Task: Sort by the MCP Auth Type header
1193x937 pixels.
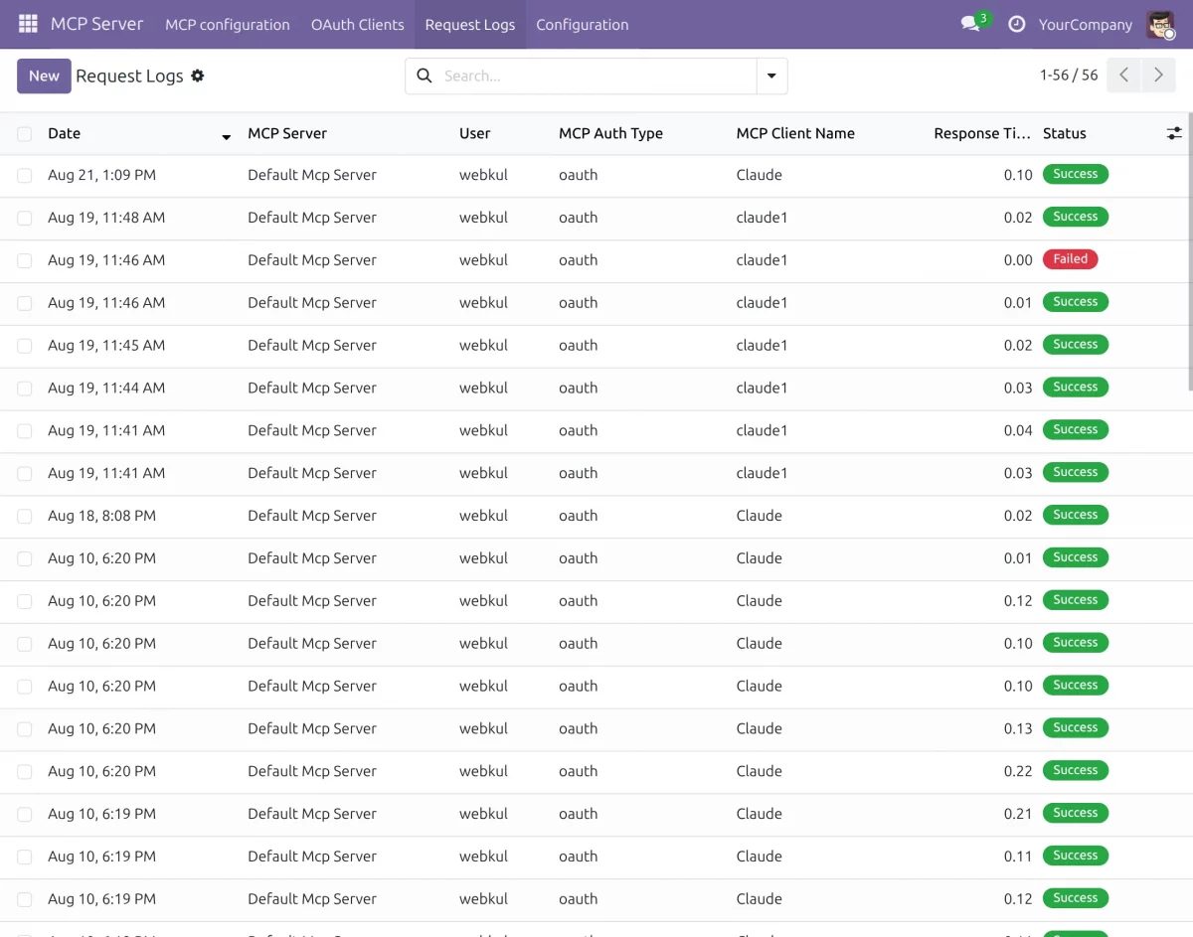Action: tap(610, 133)
